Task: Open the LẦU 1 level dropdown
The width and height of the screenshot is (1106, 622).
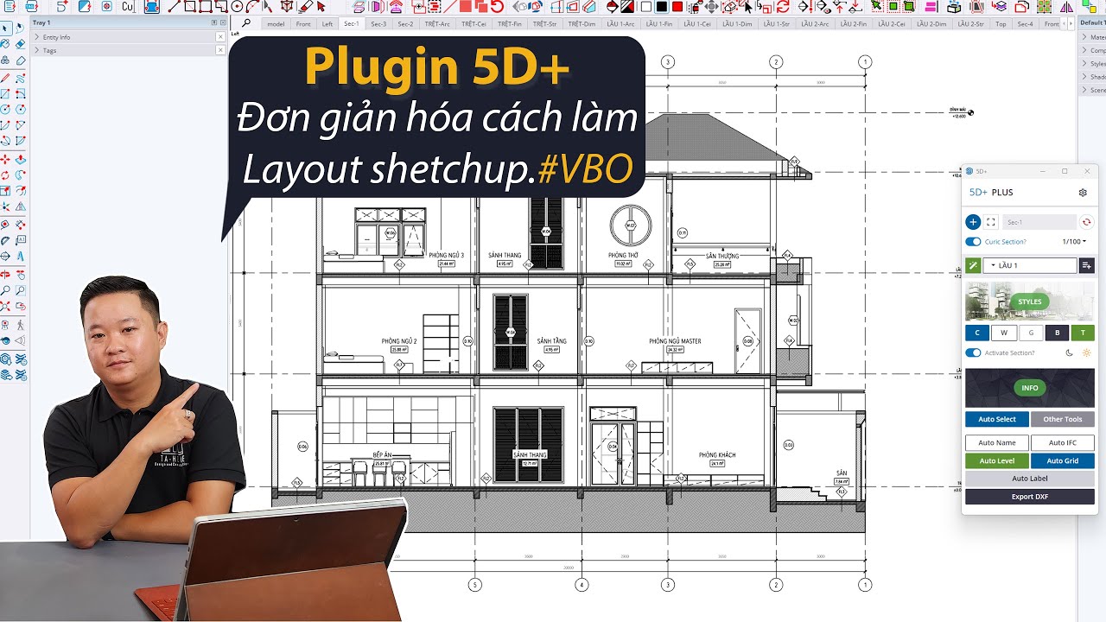Action: coord(1030,265)
